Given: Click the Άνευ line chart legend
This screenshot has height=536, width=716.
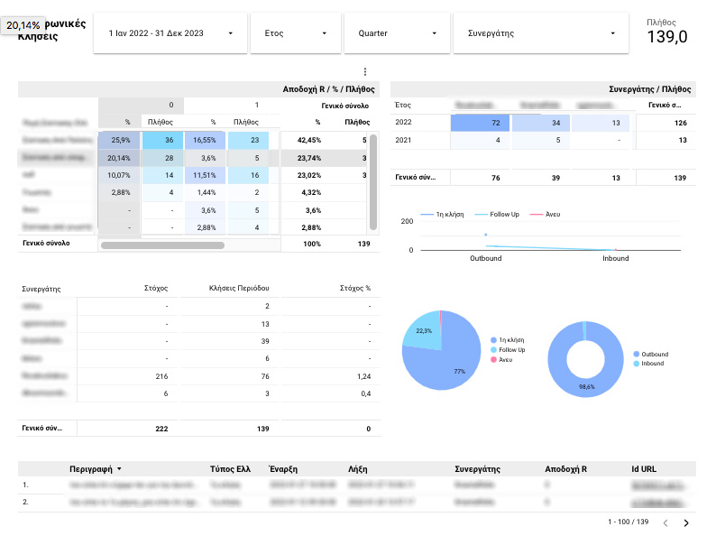Looking at the screenshot, I should (x=546, y=214).
